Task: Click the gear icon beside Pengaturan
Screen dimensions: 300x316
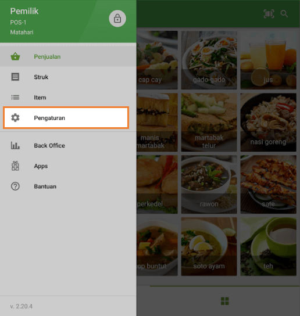Action: click(x=15, y=118)
